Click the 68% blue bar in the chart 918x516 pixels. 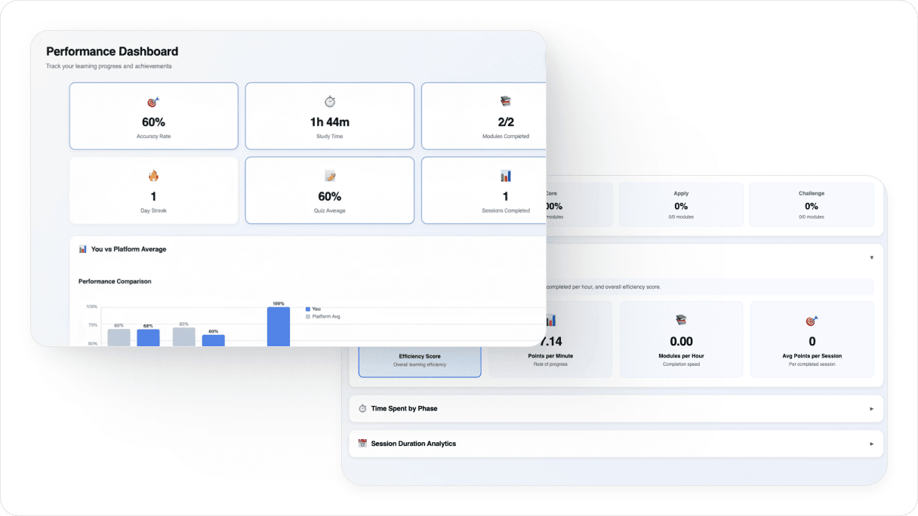point(148,337)
